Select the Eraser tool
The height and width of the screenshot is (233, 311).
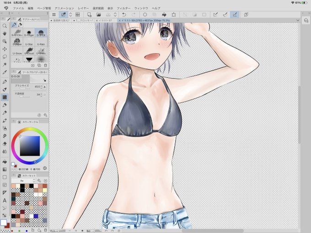pyautogui.click(x=5, y=144)
